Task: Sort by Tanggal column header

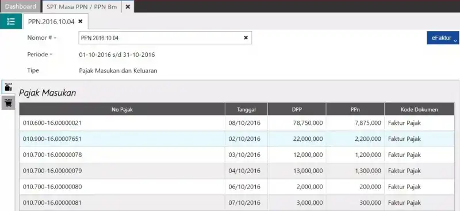Action: tap(247, 109)
